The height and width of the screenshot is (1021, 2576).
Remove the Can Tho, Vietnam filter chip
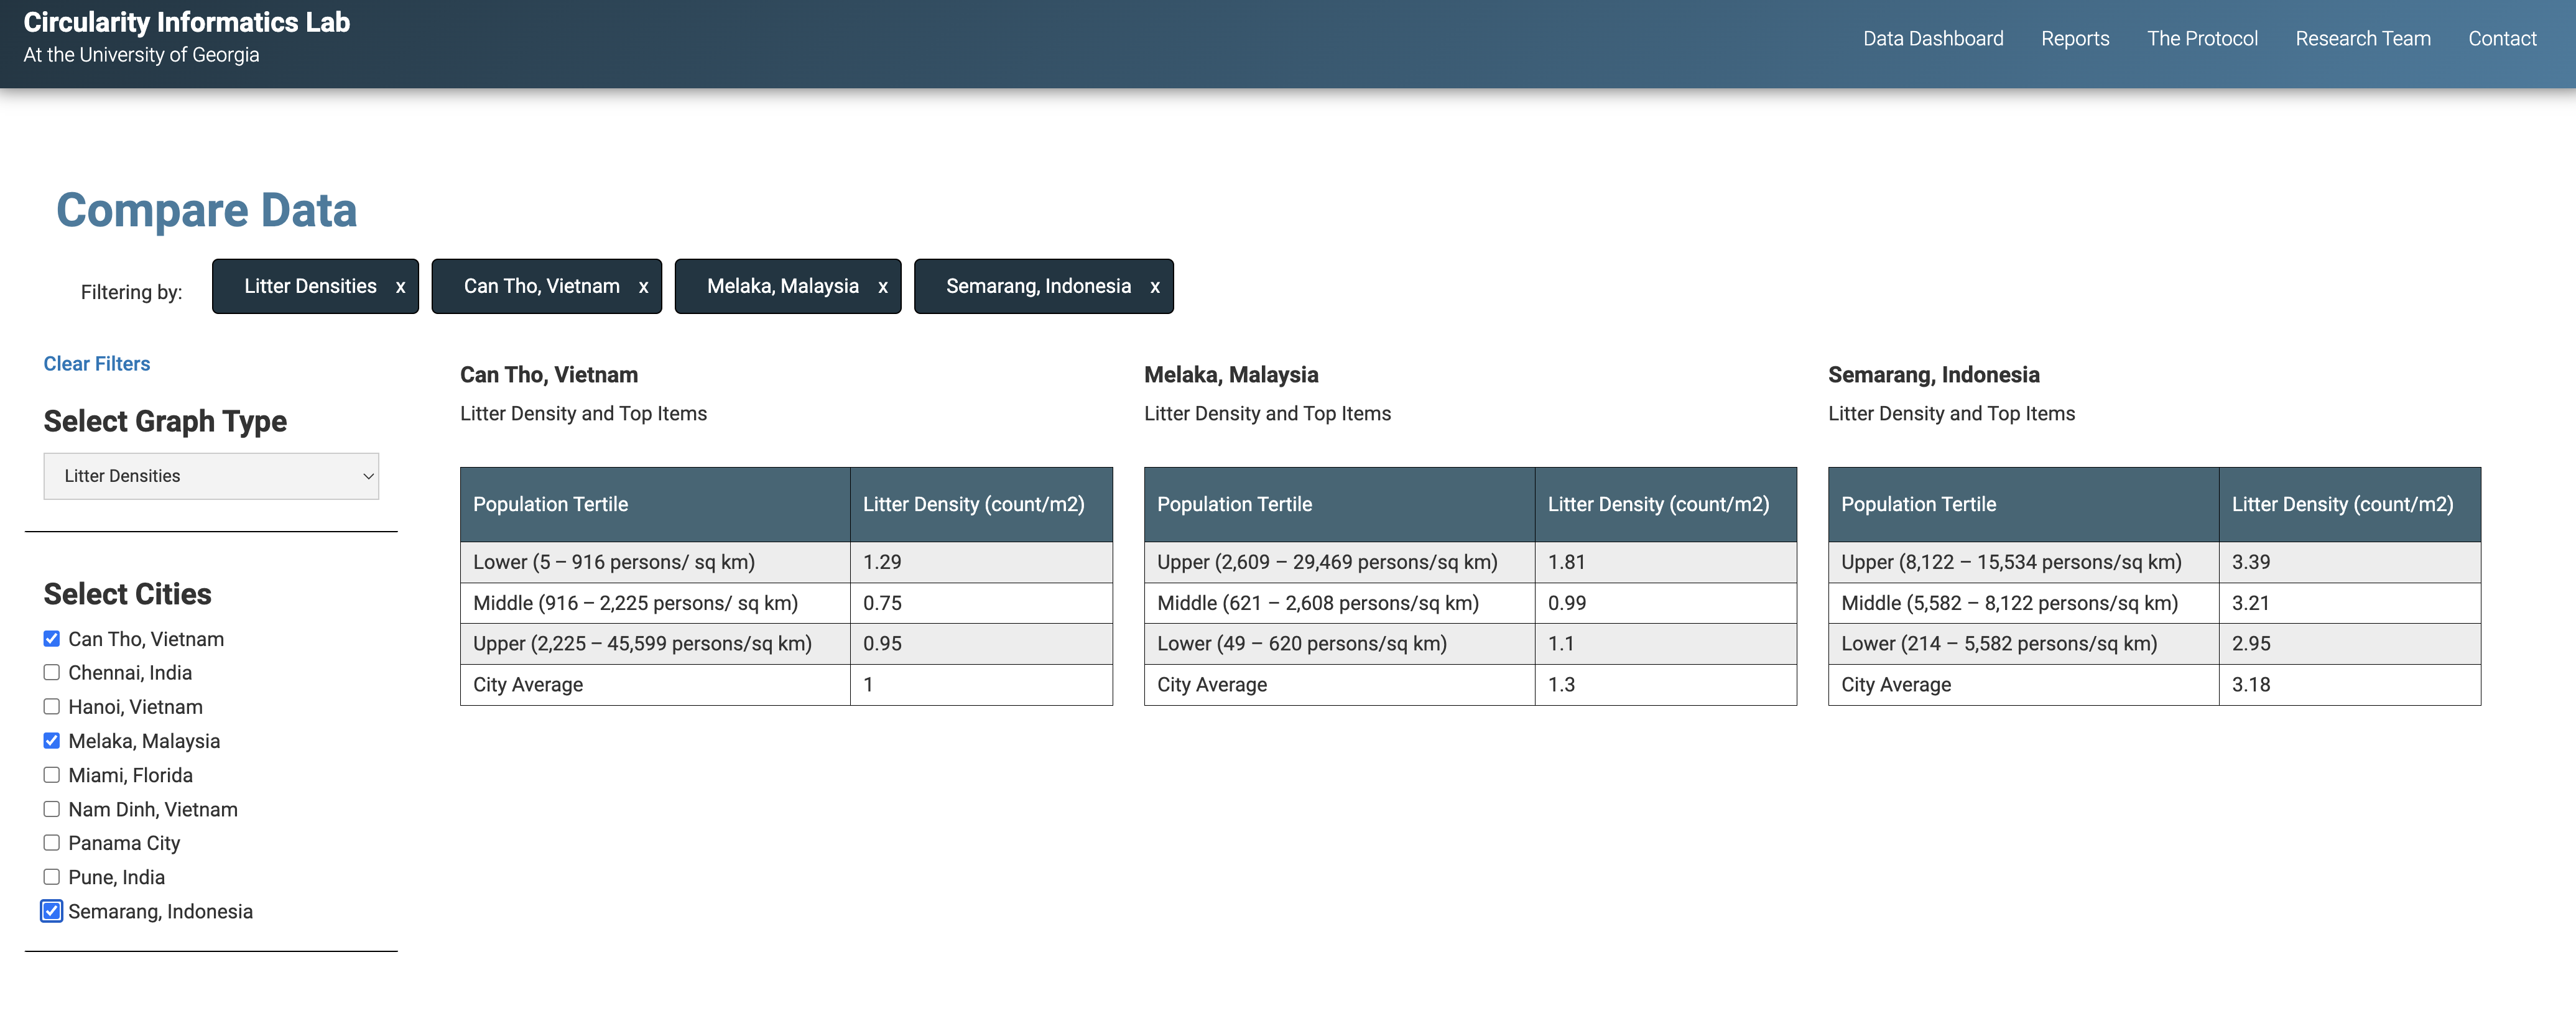[x=643, y=287]
